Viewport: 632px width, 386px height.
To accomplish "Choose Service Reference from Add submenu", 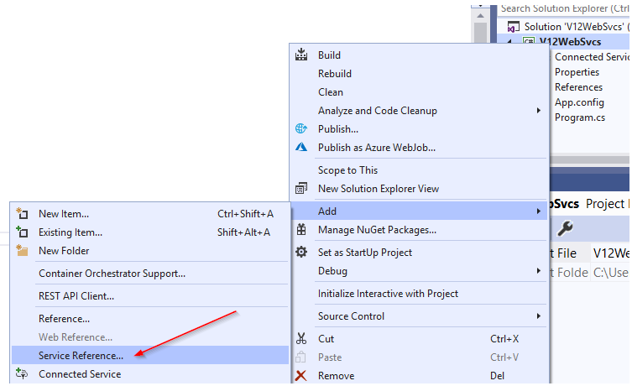I will click(81, 356).
